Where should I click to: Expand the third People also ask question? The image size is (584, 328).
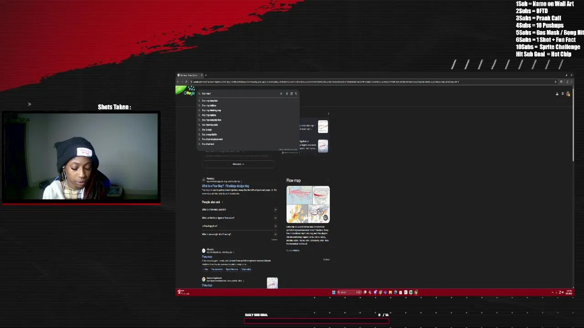tap(240, 226)
